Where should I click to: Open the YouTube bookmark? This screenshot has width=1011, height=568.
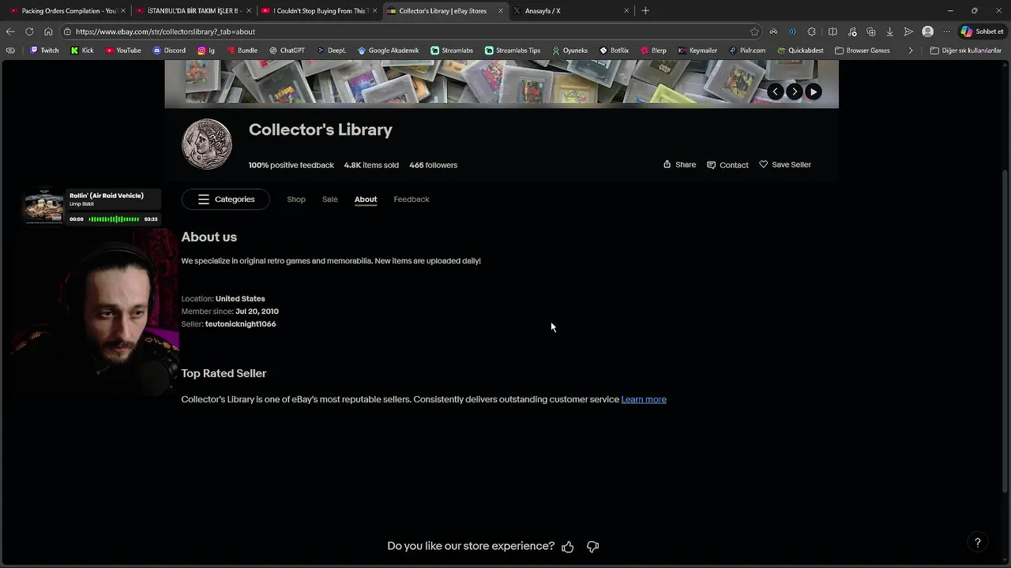(x=122, y=50)
